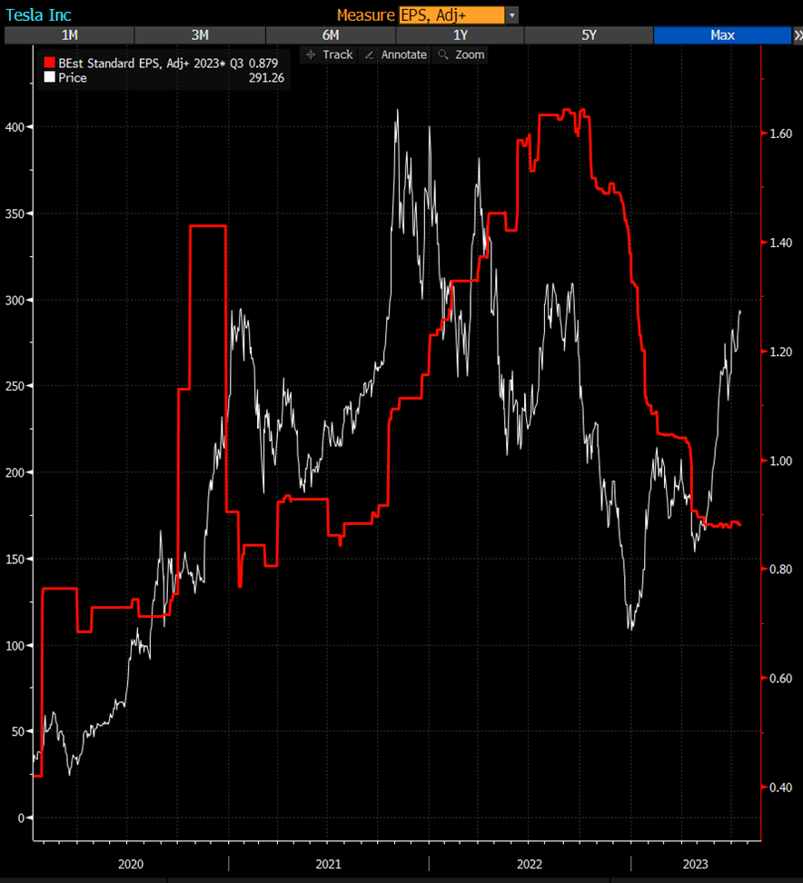Switch to the 3M range tab
This screenshot has width=803, height=883.
coord(200,35)
